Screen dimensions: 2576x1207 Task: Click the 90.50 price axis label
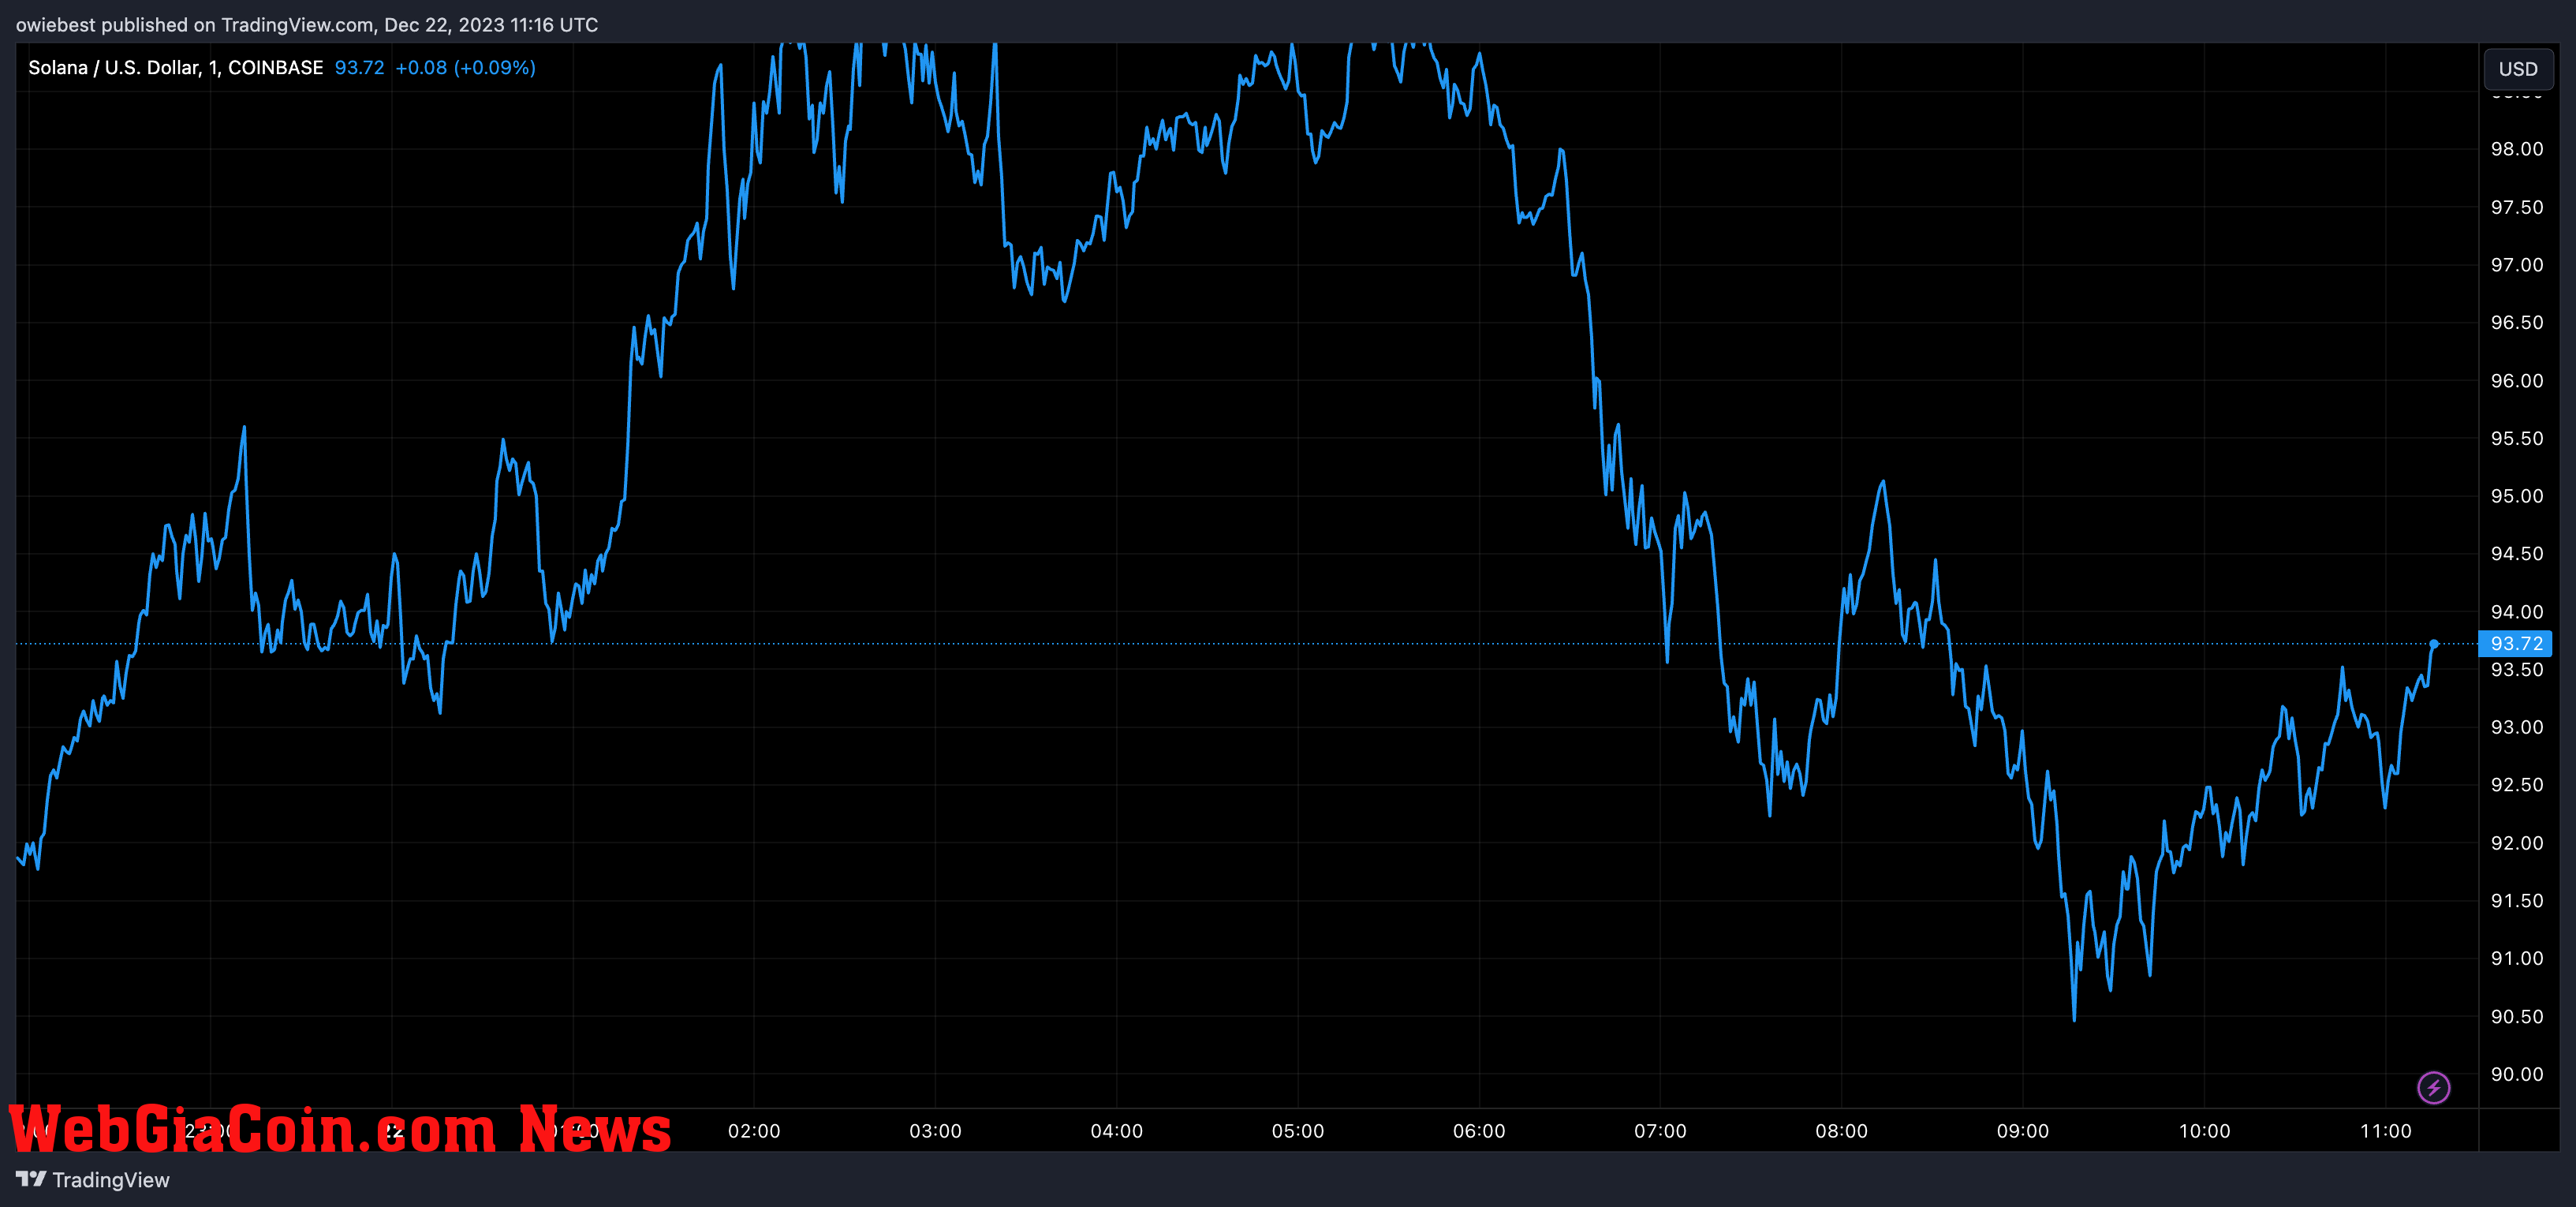[2516, 1016]
